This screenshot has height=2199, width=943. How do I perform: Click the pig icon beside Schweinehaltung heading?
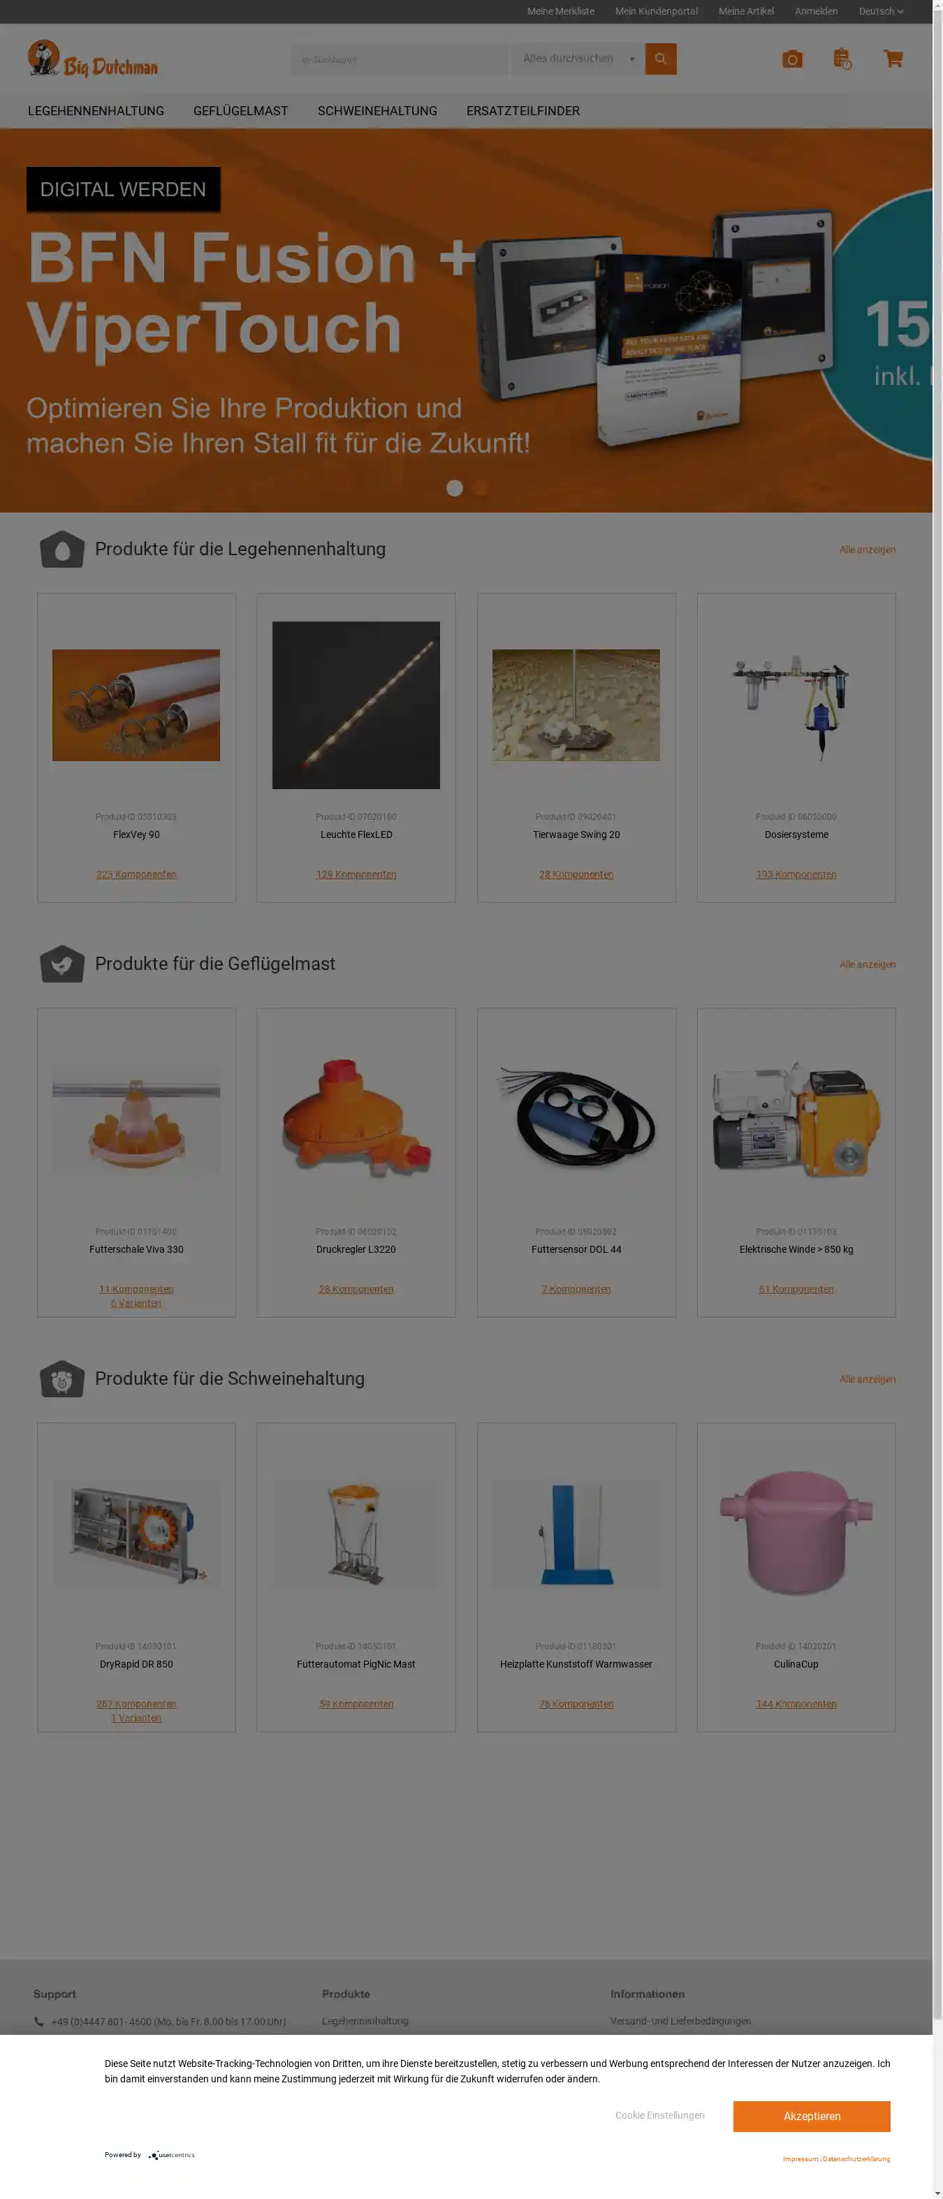tap(62, 1379)
